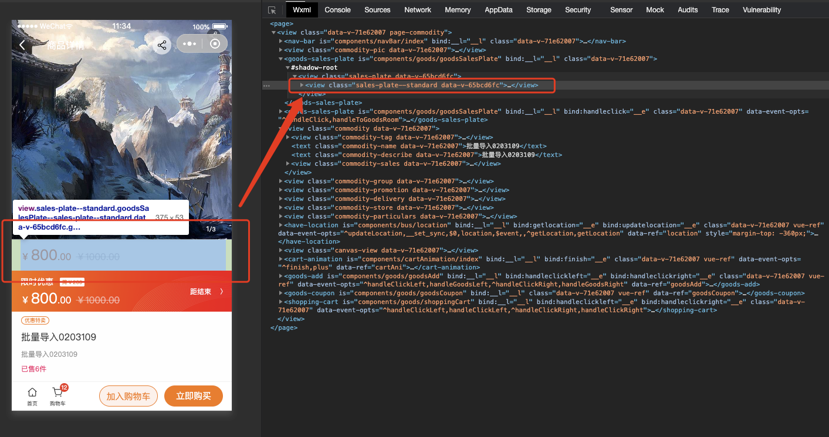Image resolution: width=829 pixels, height=437 pixels.
Task: Expand the shopping-cart component node
Action: [280, 302]
